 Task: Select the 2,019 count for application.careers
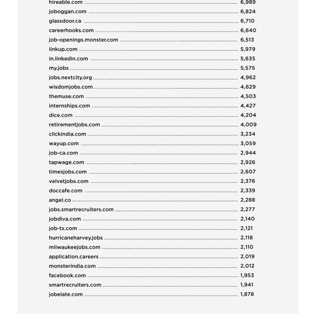247,257
